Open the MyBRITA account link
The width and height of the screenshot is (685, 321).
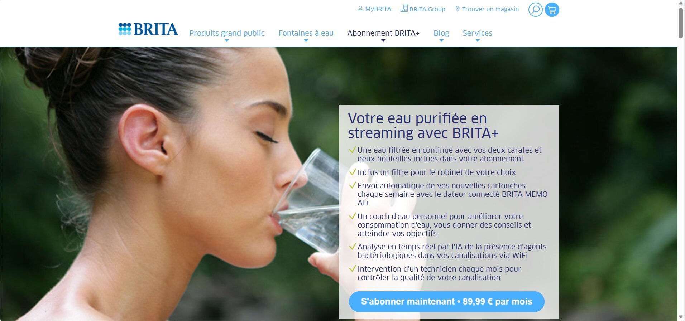(x=378, y=9)
